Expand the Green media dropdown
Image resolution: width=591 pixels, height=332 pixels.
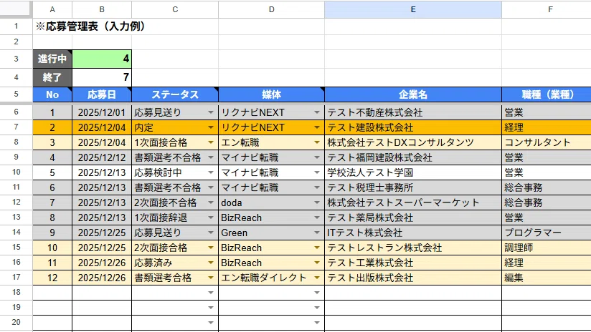point(316,233)
